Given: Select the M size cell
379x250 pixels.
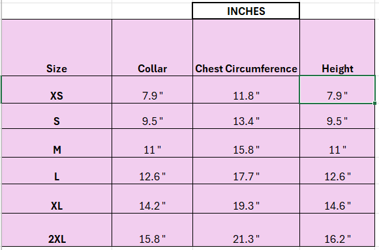Looking at the screenshot, I should click(x=57, y=143).
